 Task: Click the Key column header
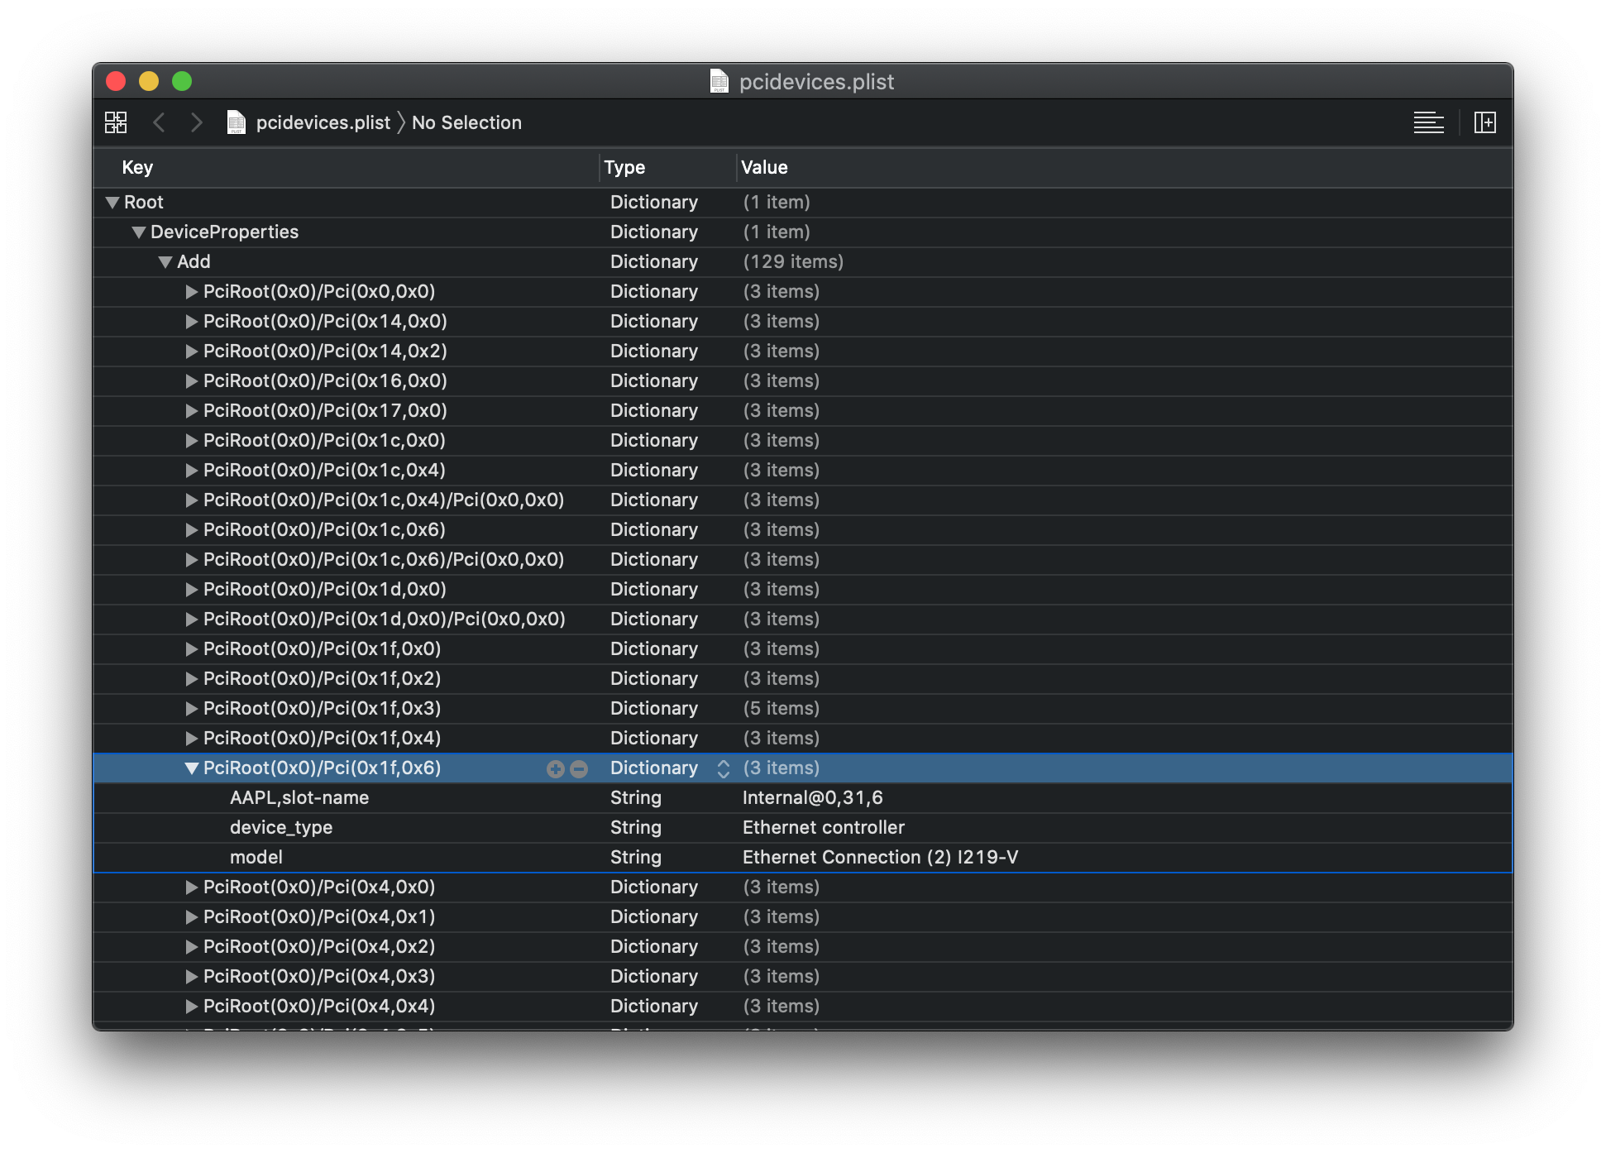[137, 167]
